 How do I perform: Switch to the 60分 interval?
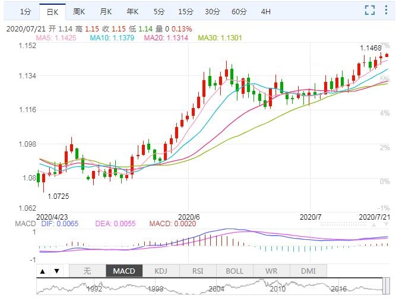pyautogui.click(x=239, y=11)
